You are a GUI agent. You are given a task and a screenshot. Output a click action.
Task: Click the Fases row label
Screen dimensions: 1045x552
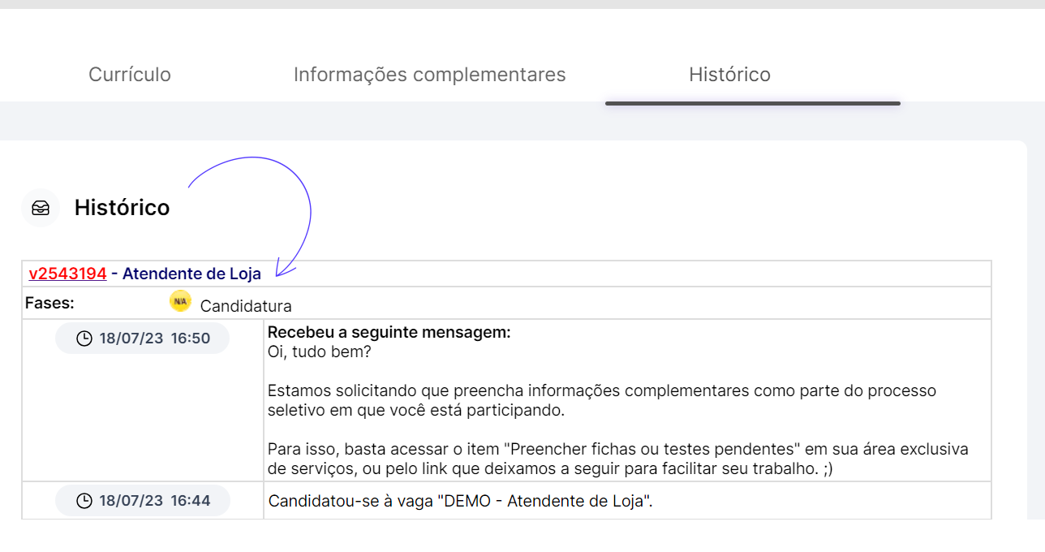tap(50, 303)
